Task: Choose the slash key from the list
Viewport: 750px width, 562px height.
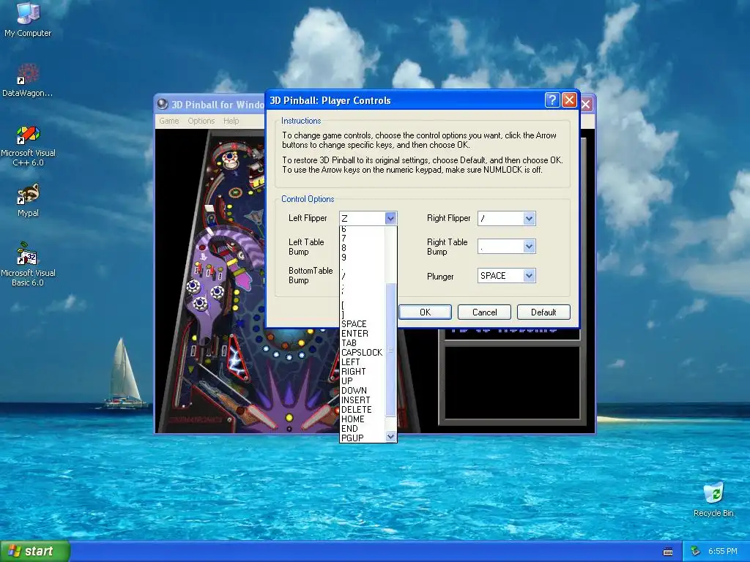Action: [362, 277]
